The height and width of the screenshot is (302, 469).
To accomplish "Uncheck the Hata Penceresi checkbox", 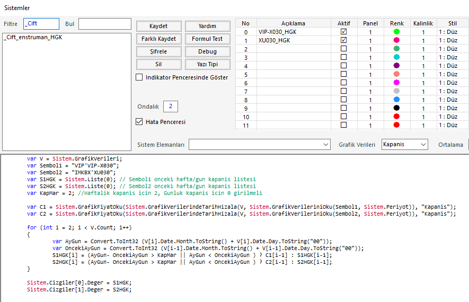I will point(139,122).
